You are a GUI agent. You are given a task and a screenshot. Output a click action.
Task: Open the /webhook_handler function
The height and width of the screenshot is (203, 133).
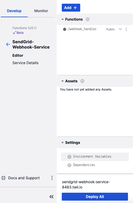(82, 29)
